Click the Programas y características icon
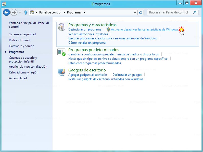 click(61, 27)
